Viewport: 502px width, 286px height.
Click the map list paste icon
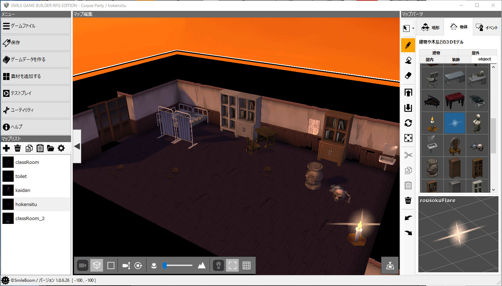tap(40, 148)
